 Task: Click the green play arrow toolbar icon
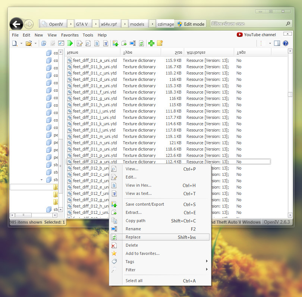pos(70,43)
